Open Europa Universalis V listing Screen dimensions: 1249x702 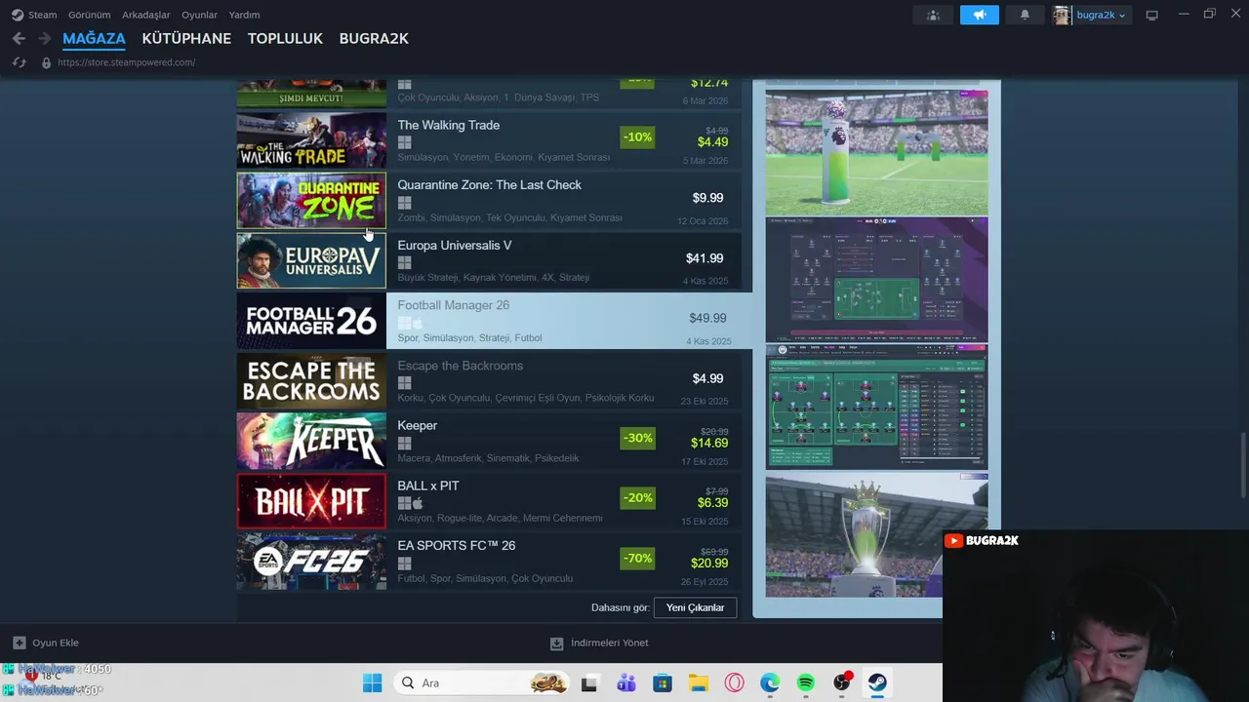tap(489, 260)
